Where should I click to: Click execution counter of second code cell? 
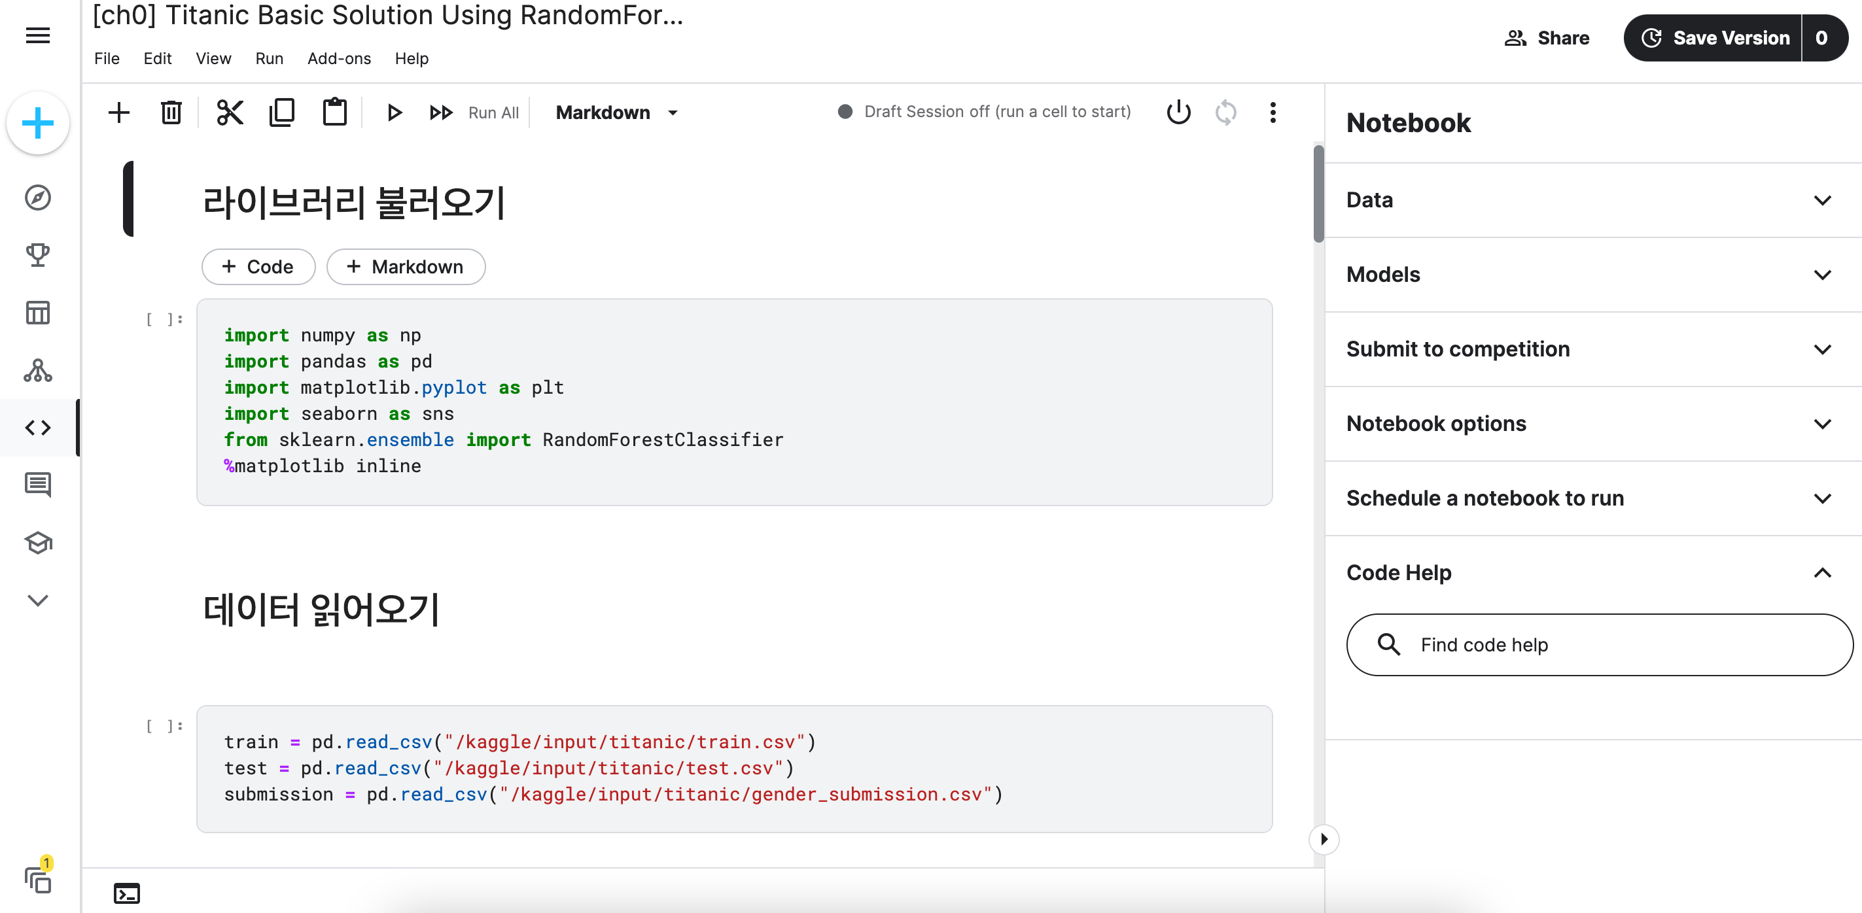[164, 726]
